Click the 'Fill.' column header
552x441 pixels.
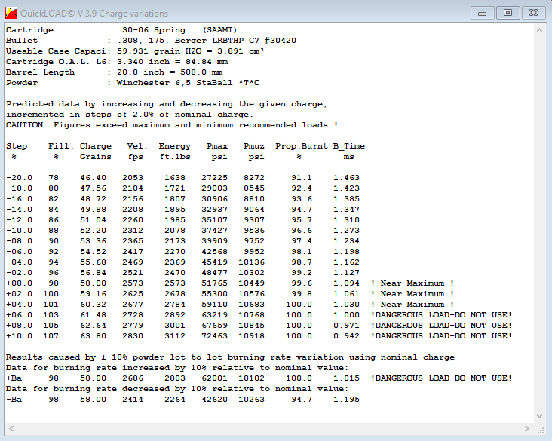[x=61, y=146]
